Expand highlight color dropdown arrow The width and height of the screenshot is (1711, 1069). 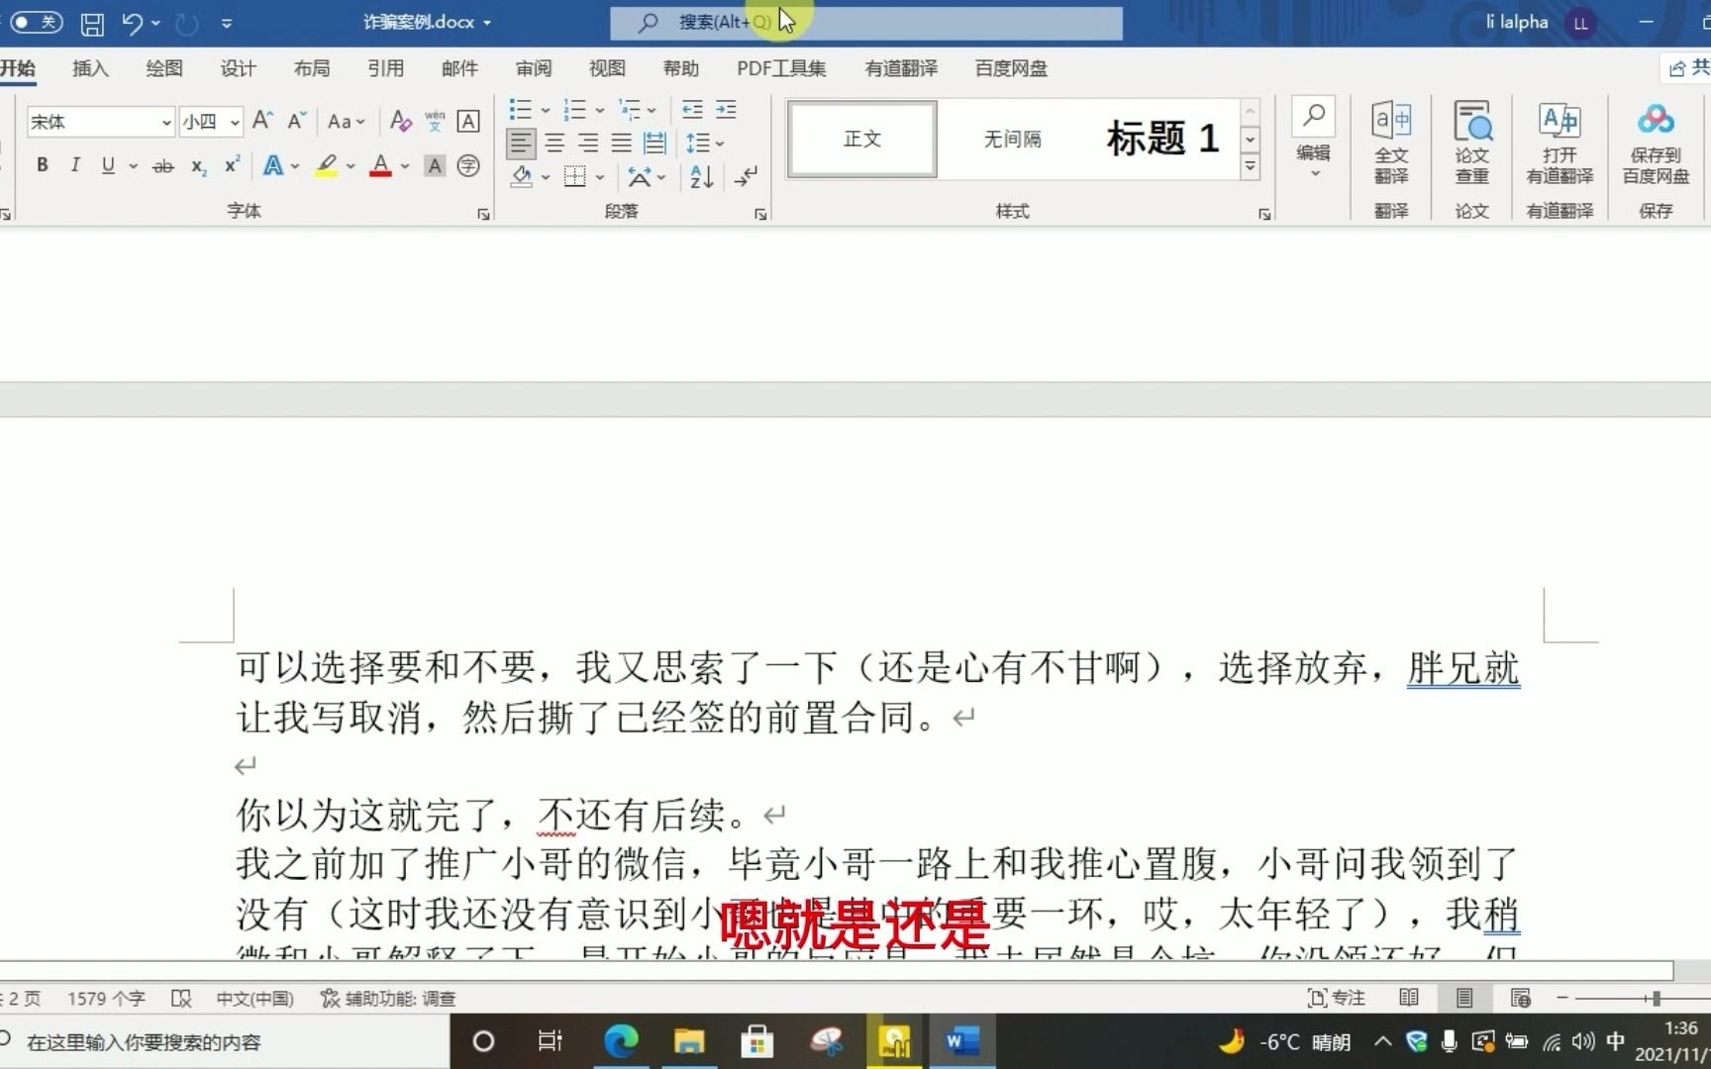[x=351, y=166]
